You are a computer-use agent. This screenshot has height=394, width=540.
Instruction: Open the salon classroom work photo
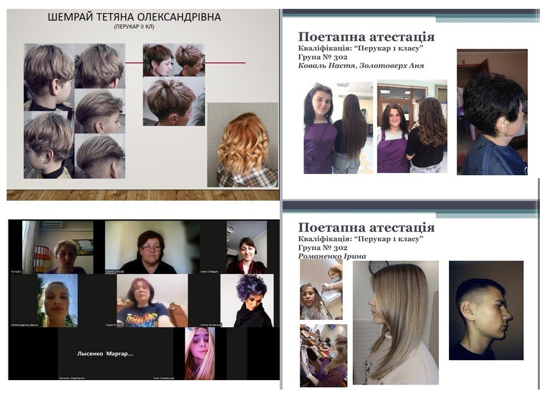pos(324,356)
